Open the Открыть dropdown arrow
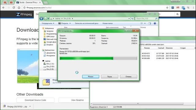 [70, 23]
